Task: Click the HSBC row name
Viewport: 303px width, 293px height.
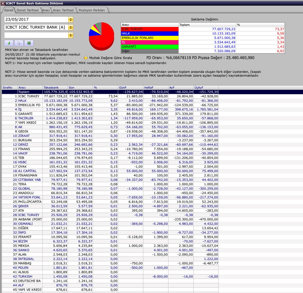Action: click(x=22, y=162)
